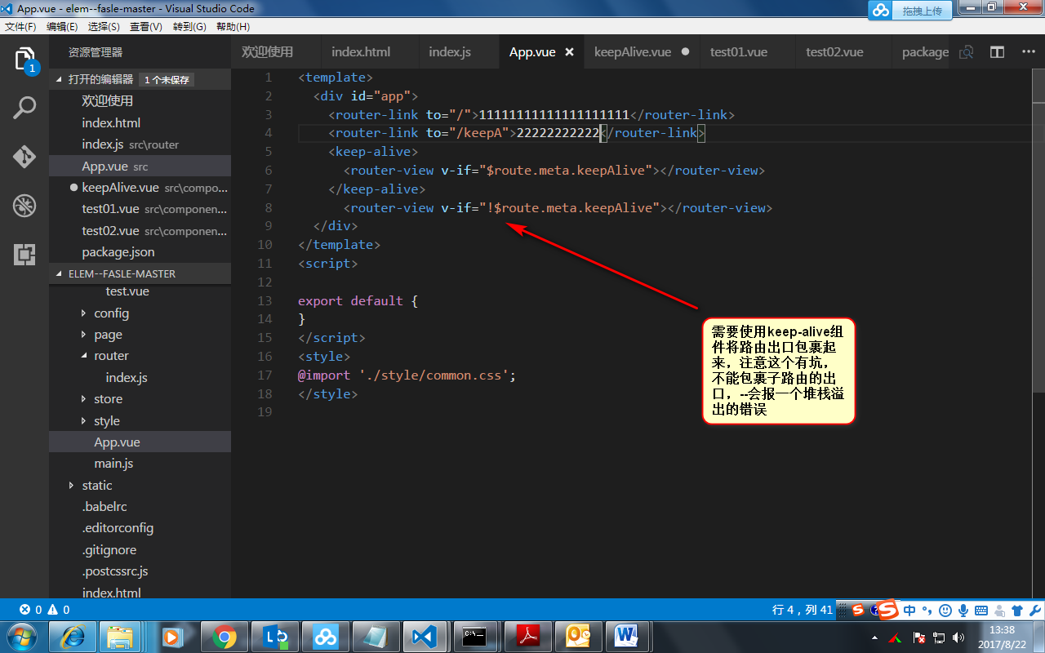This screenshot has width=1045, height=653.
Task: Click the Baidu cloud drag-upload icon
Action: coord(880,10)
